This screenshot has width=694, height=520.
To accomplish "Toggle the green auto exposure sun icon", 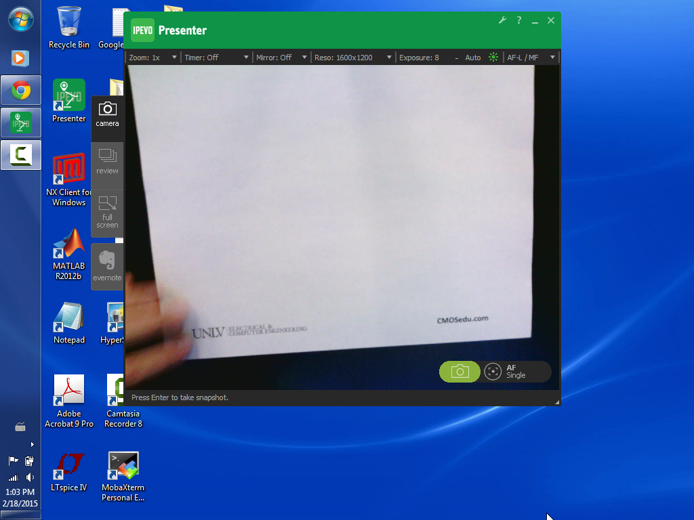I will (x=493, y=58).
